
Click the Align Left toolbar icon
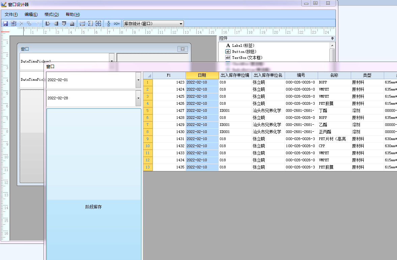48,24
